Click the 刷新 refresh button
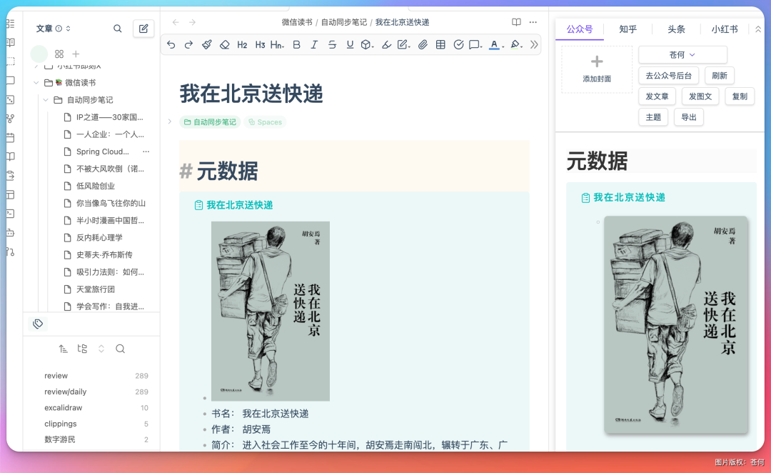 pyautogui.click(x=719, y=75)
